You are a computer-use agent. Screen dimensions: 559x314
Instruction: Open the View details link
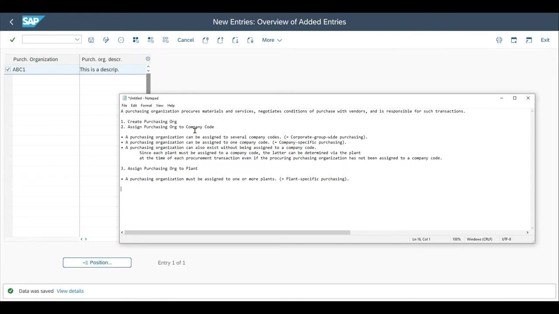tap(70, 291)
